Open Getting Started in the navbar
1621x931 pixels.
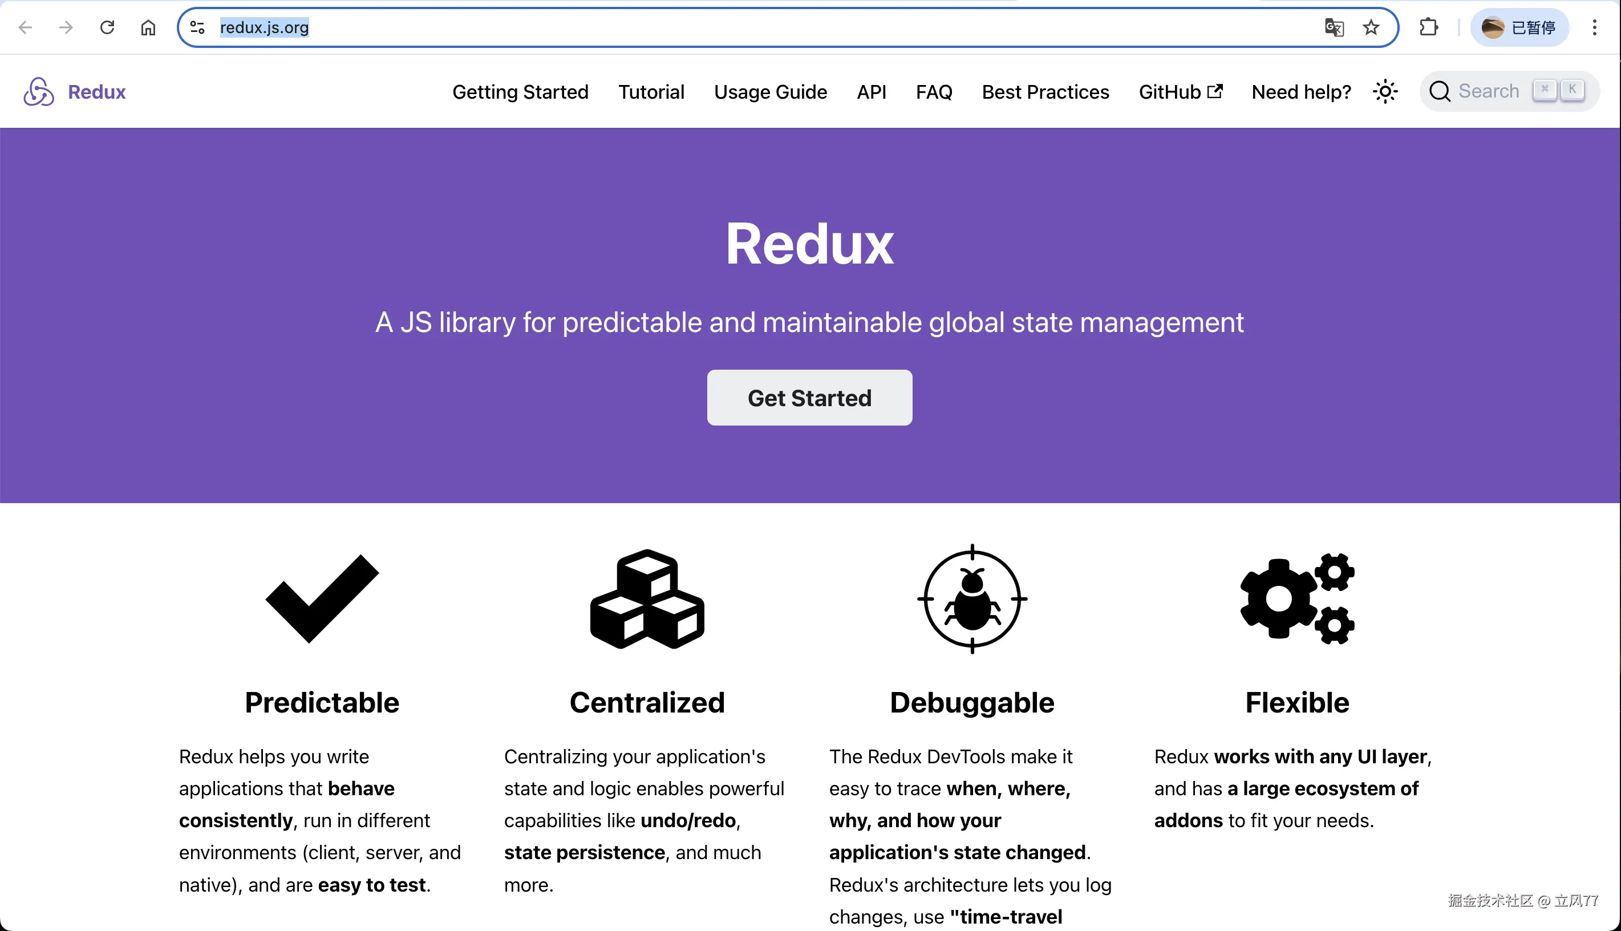pos(520,92)
